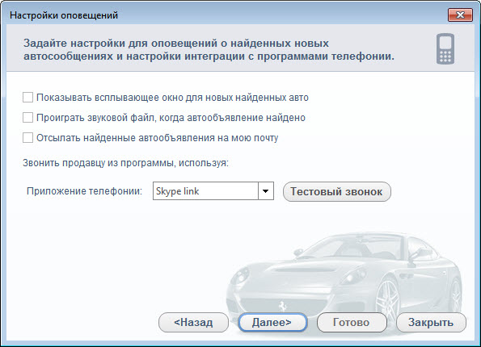Proceed using the 'Далее>' button

tap(272, 322)
